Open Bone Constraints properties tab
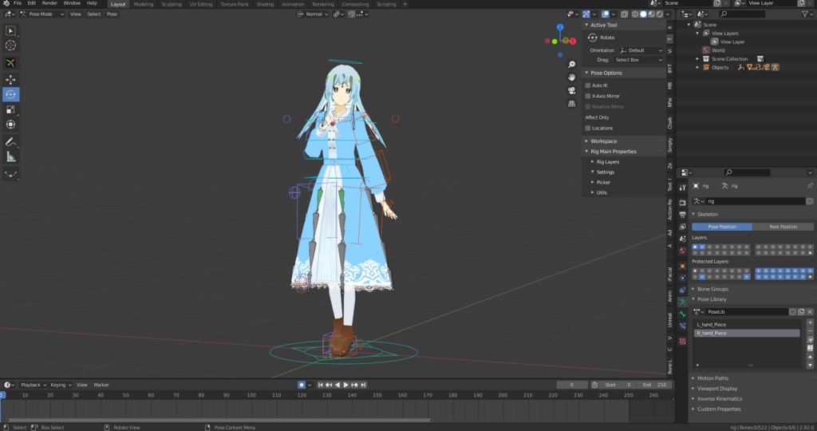The height and width of the screenshot is (431, 817). [x=683, y=326]
